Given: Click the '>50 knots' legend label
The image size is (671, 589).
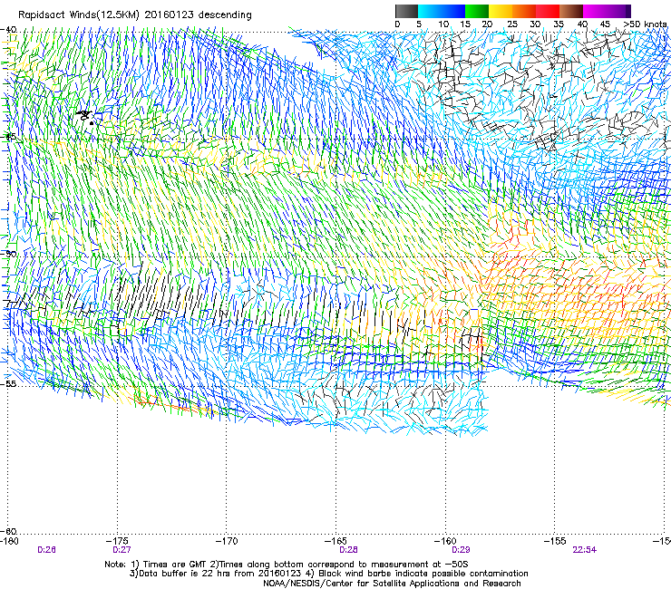Looking at the screenshot, I should tap(645, 24).
